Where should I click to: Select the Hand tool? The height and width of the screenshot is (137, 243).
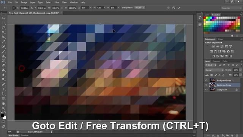3,104
